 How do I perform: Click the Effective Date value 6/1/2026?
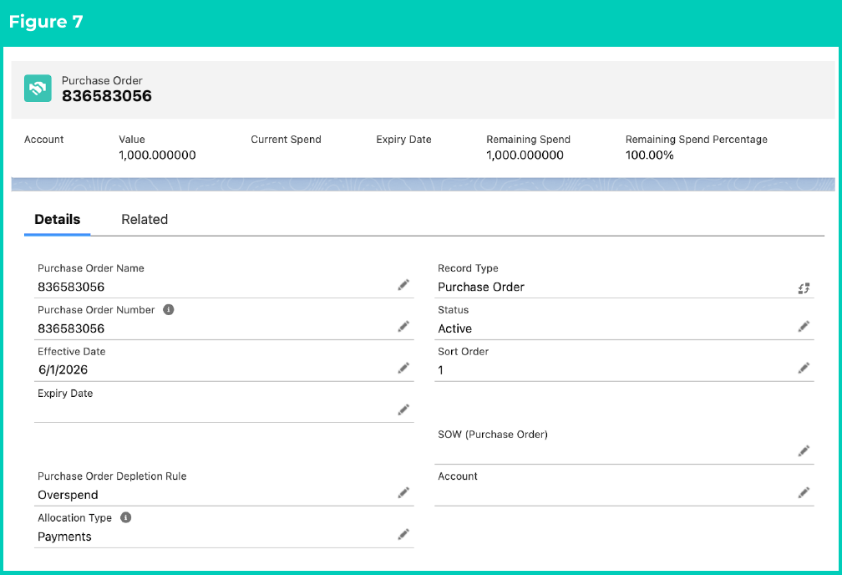pos(63,369)
